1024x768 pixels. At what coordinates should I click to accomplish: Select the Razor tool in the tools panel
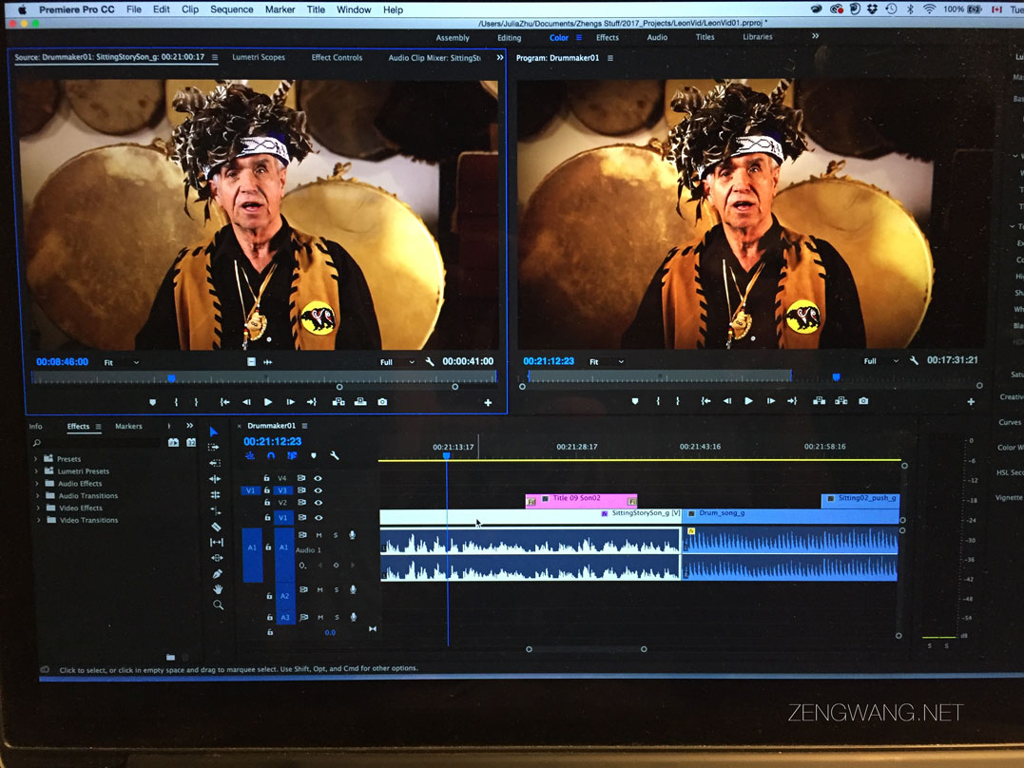(216, 527)
